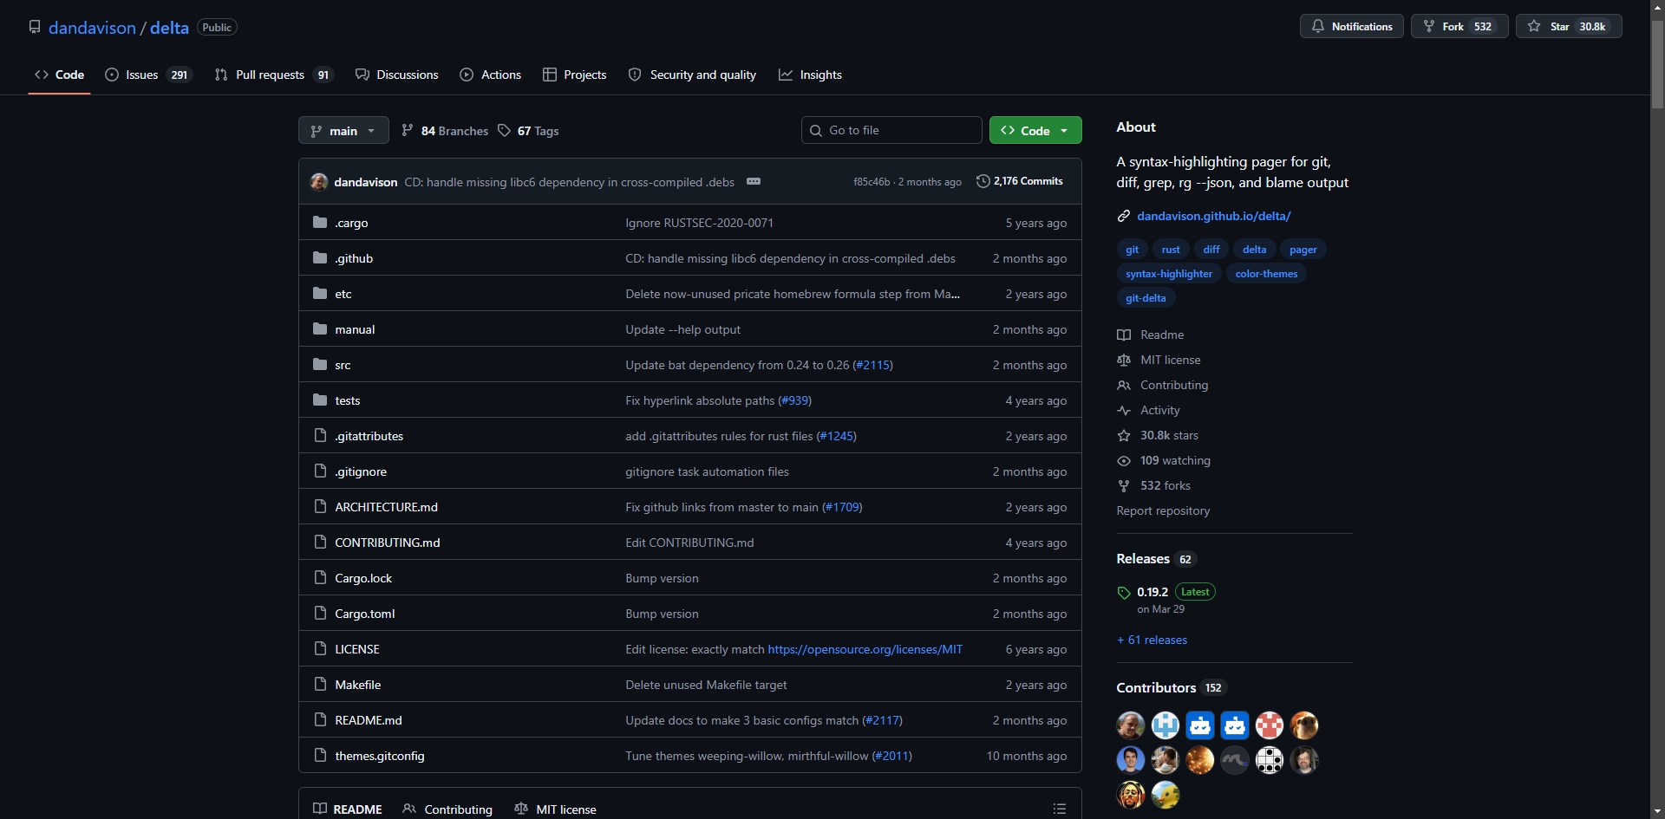Click the syntax-highlighter topic tag
The width and height of the screenshot is (1665, 819).
(1169, 274)
